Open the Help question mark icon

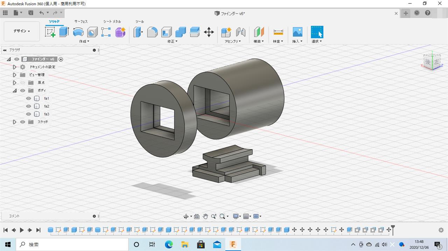[x=428, y=13]
